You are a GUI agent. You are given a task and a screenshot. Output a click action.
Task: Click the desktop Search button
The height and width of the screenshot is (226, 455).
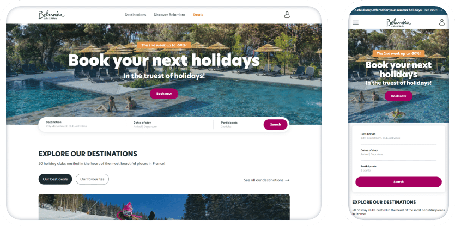275,125
